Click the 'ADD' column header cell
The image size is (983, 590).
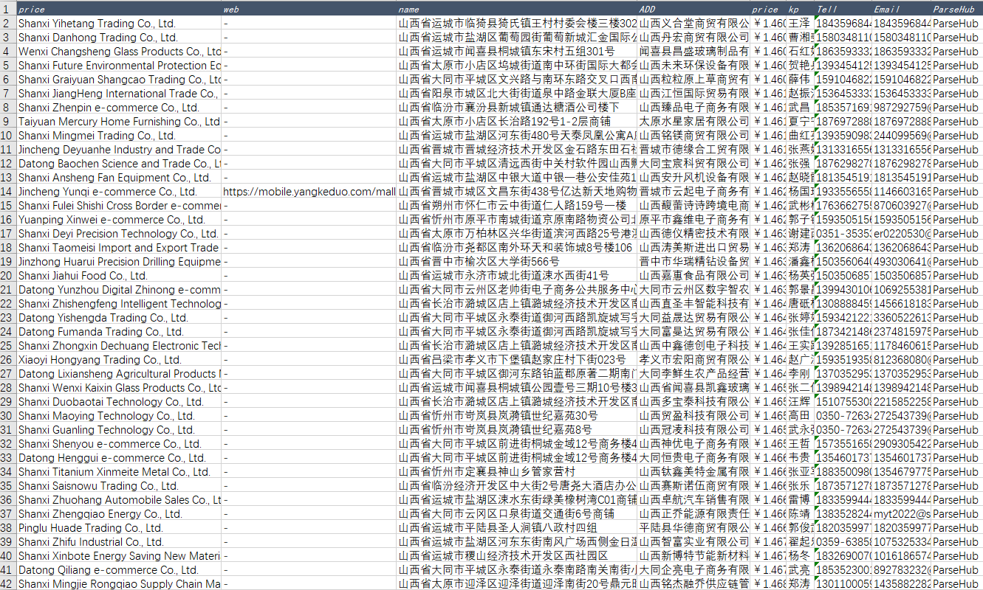(693, 10)
